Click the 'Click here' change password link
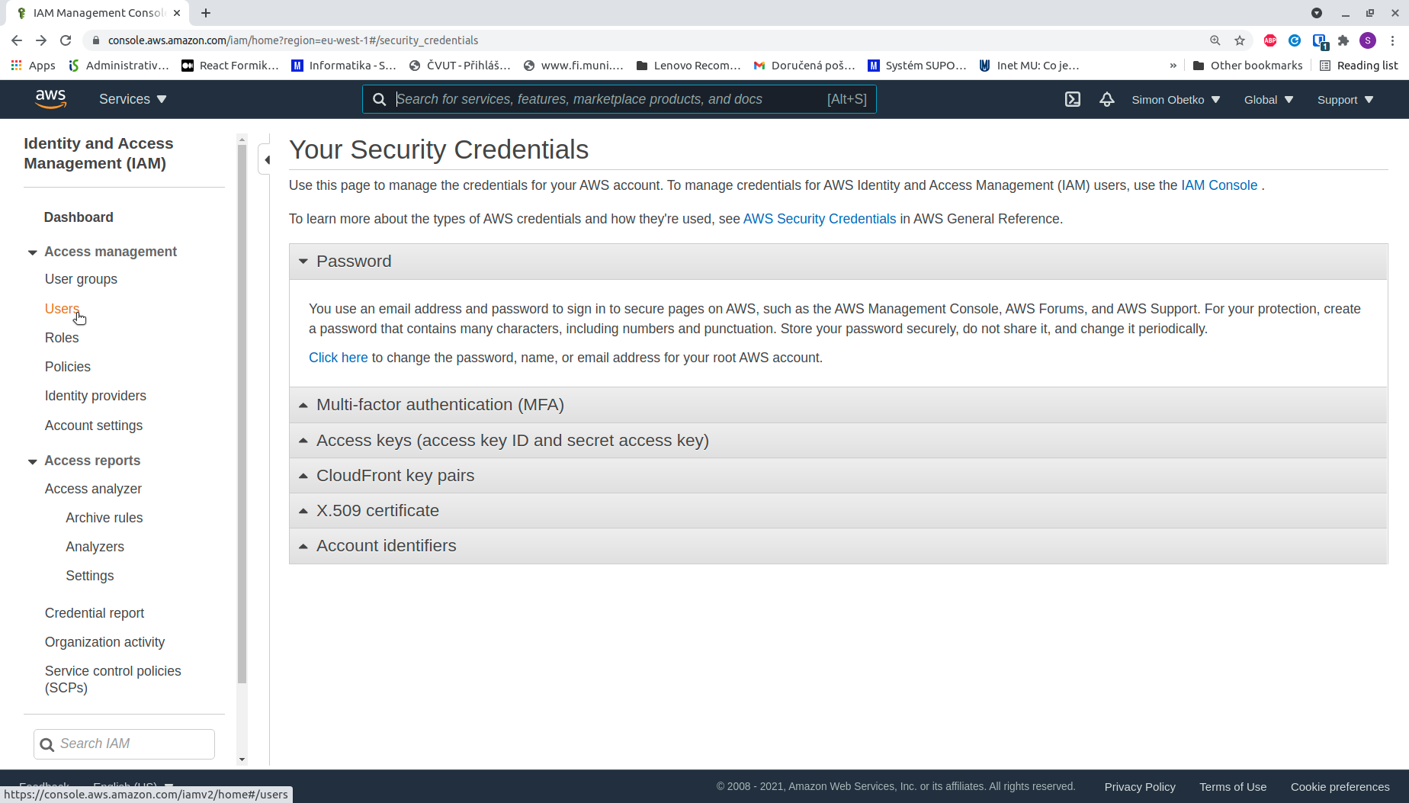The image size is (1409, 803). pos(339,358)
